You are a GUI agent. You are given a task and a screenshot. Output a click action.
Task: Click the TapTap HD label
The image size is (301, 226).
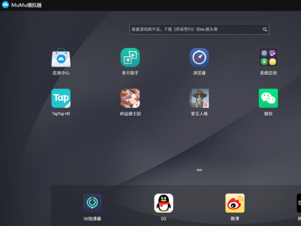click(x=61, y=114)
